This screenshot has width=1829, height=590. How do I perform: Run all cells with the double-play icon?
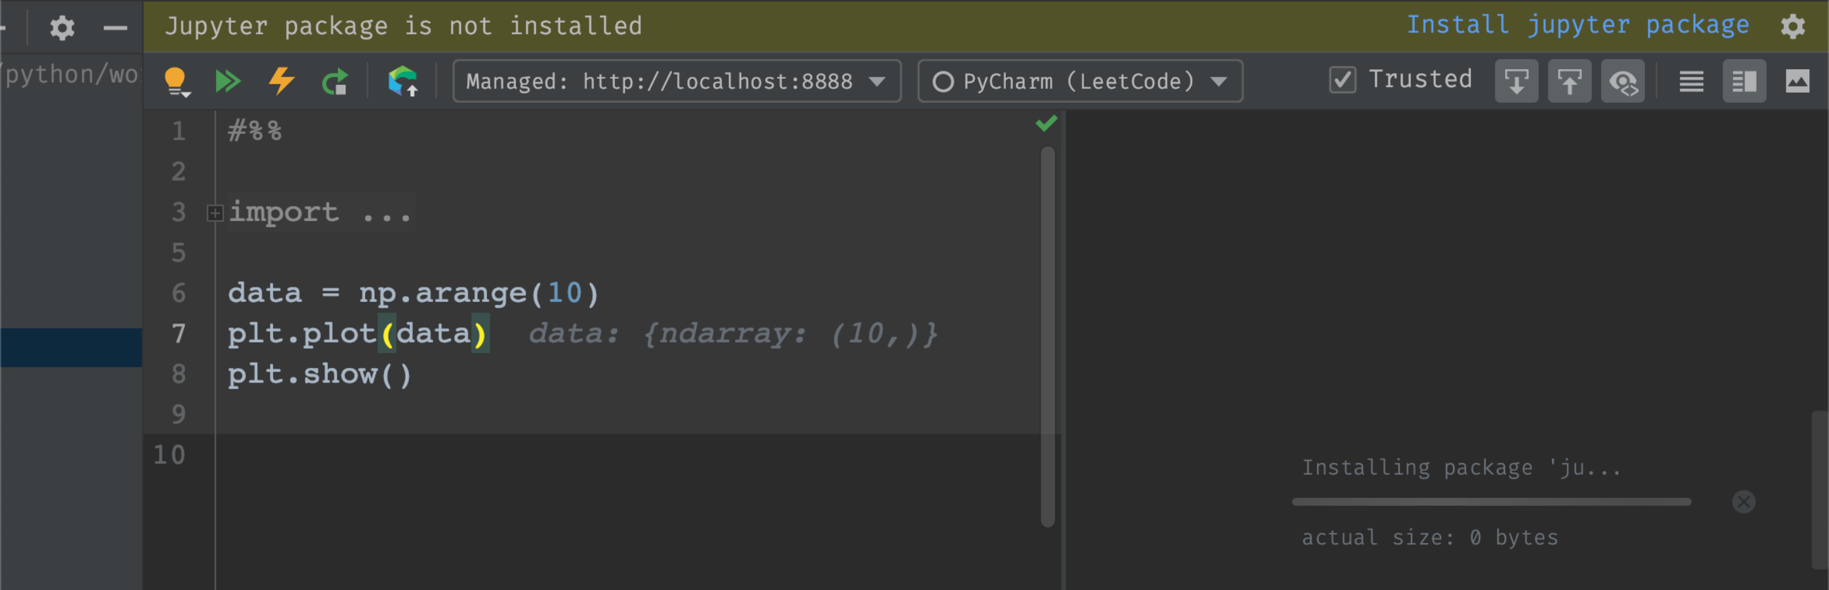pos(227,81)
